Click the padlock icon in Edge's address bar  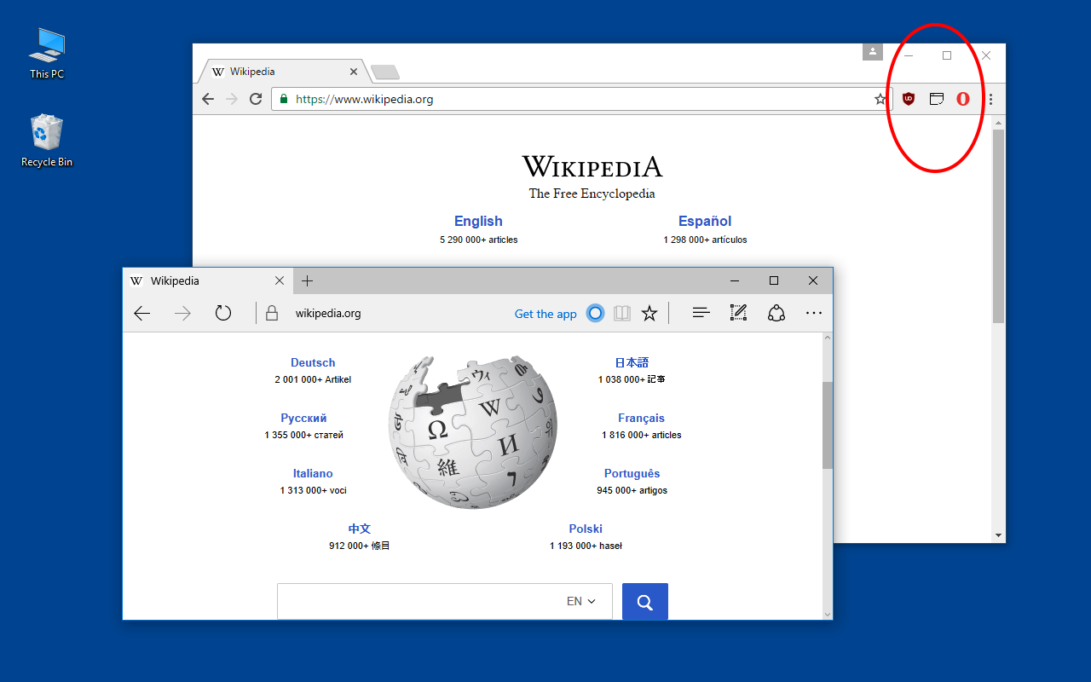tap(272, 313)
